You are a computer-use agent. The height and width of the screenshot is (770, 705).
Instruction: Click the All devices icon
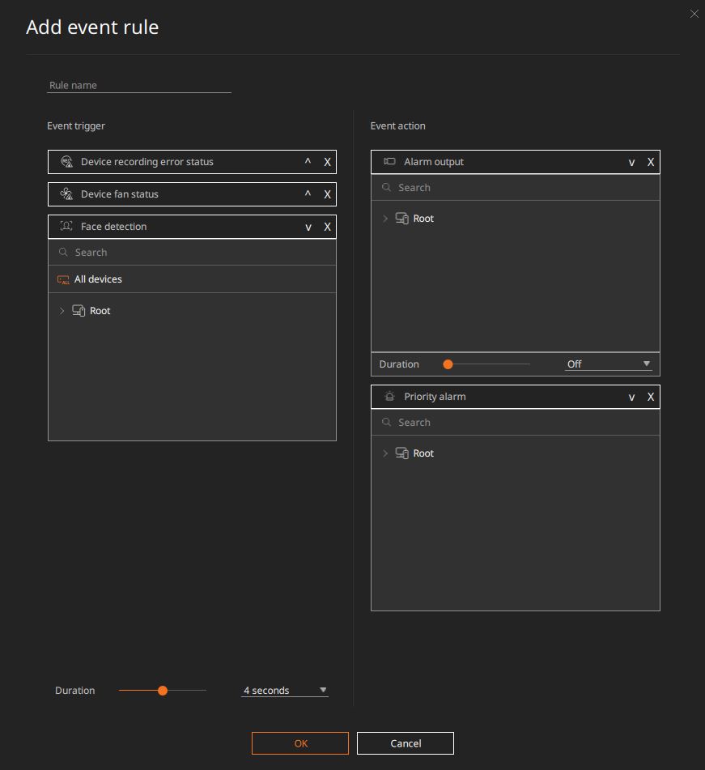(64, 279)
